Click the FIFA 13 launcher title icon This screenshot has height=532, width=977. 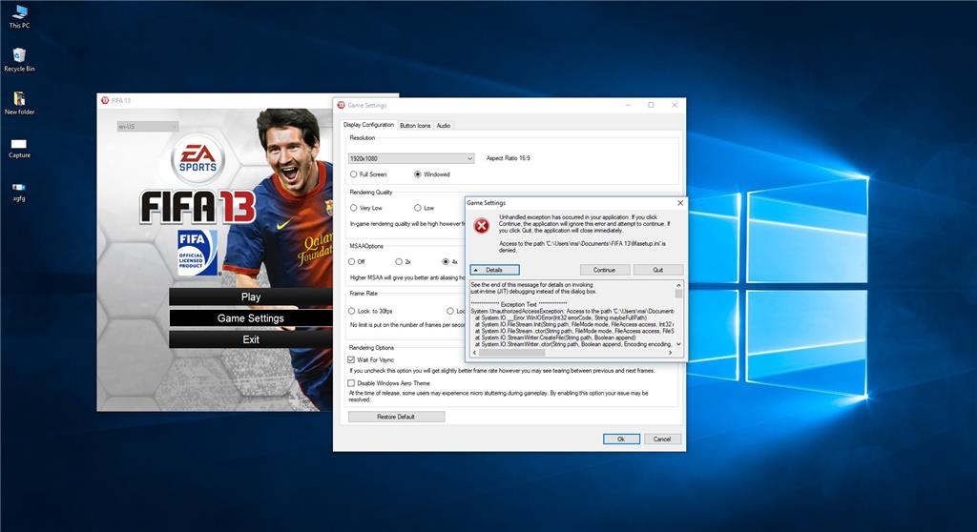[x=105, y=100]
